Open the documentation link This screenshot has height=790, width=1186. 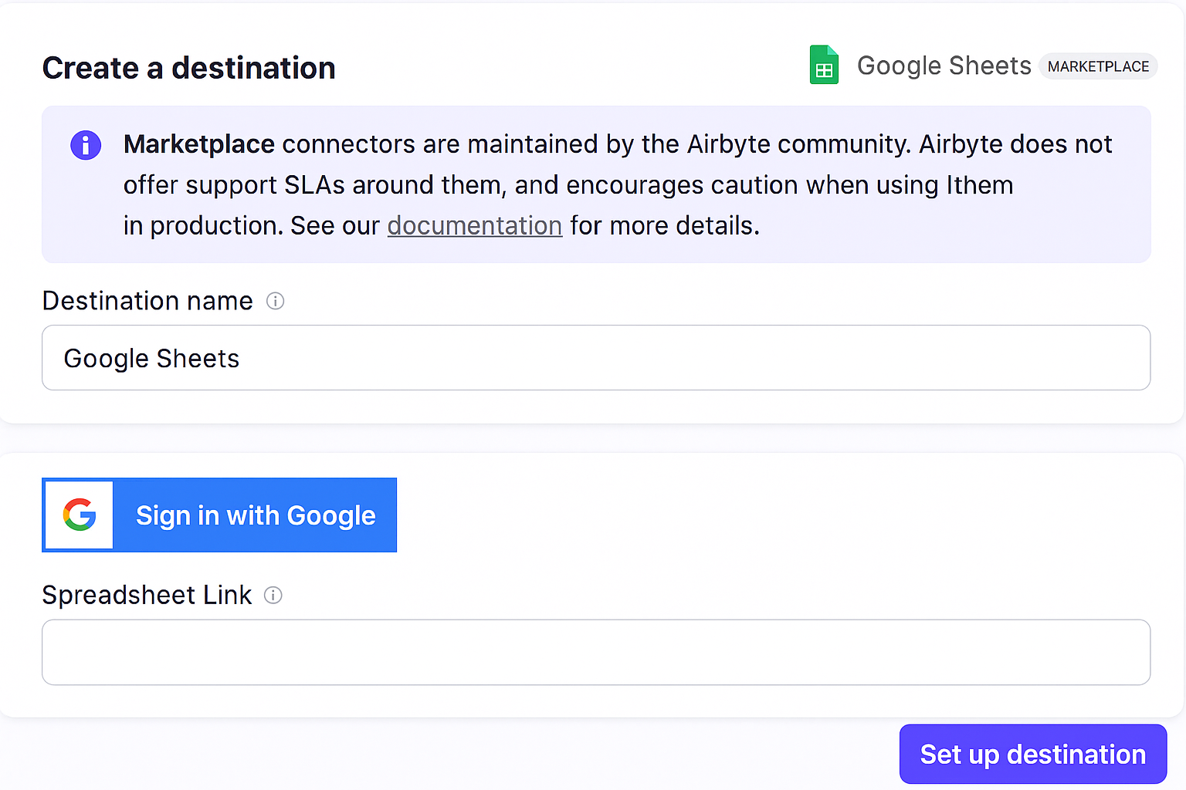[x=475, y=225]
